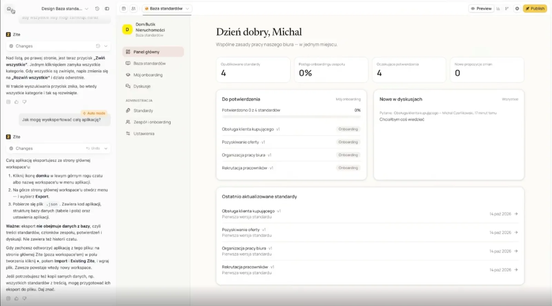Copy the last Zite reply about export
This screenshot has width=552, height=306.
point(8,298)
